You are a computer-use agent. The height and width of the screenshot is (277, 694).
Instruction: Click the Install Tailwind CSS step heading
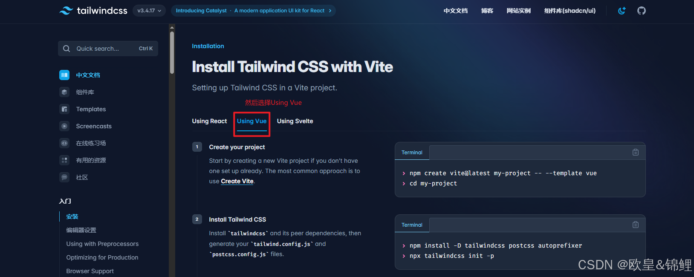pos(237,219)
